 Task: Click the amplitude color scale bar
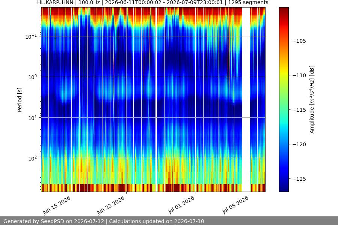(x=284, y=99)
